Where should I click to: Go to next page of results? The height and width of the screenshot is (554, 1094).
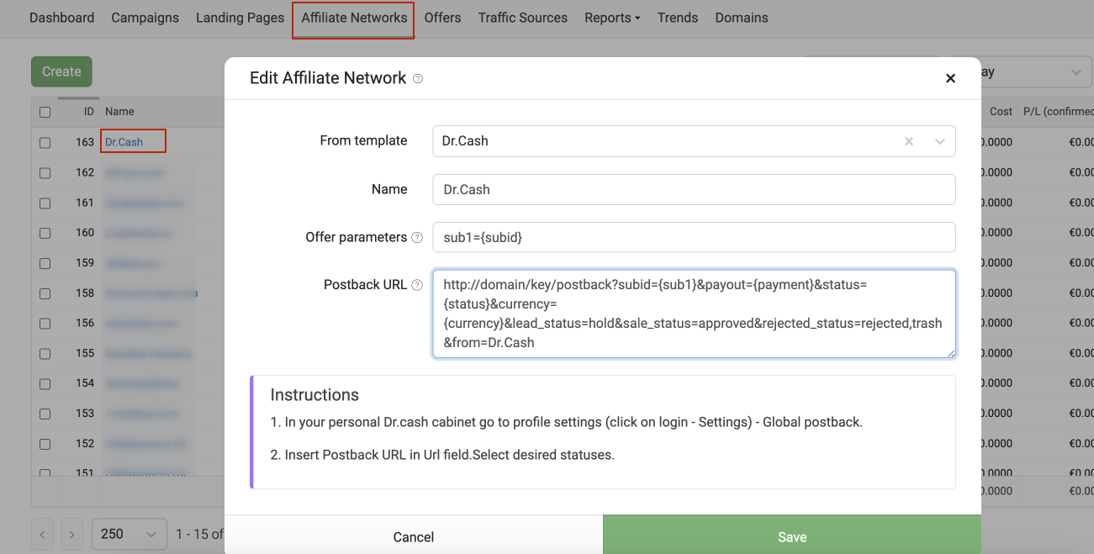(72, 534)
